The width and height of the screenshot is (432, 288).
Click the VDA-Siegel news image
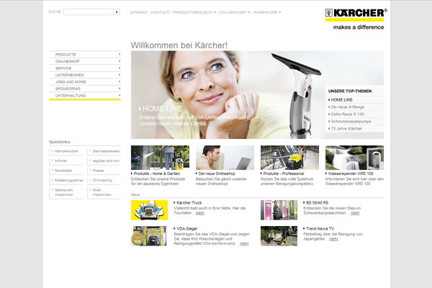[x=149, y=236]
